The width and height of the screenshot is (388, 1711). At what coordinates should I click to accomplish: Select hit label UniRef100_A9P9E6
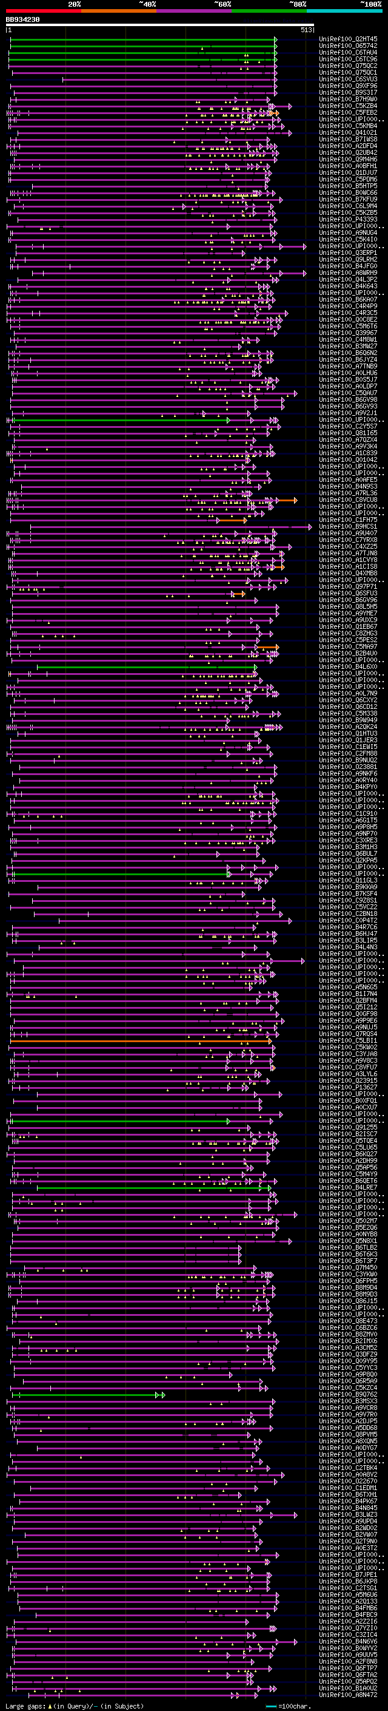click(x=348, y=1021)
